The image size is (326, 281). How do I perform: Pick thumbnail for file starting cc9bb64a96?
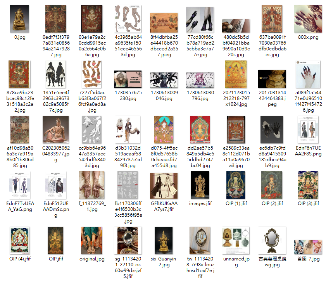(92, 130)
